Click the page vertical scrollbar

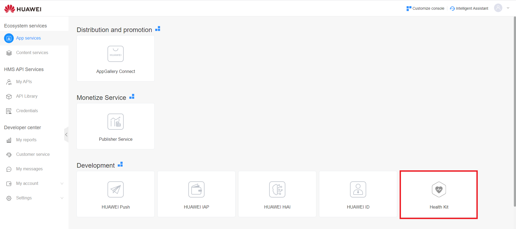pyautogui.click(x=515, y=112)
